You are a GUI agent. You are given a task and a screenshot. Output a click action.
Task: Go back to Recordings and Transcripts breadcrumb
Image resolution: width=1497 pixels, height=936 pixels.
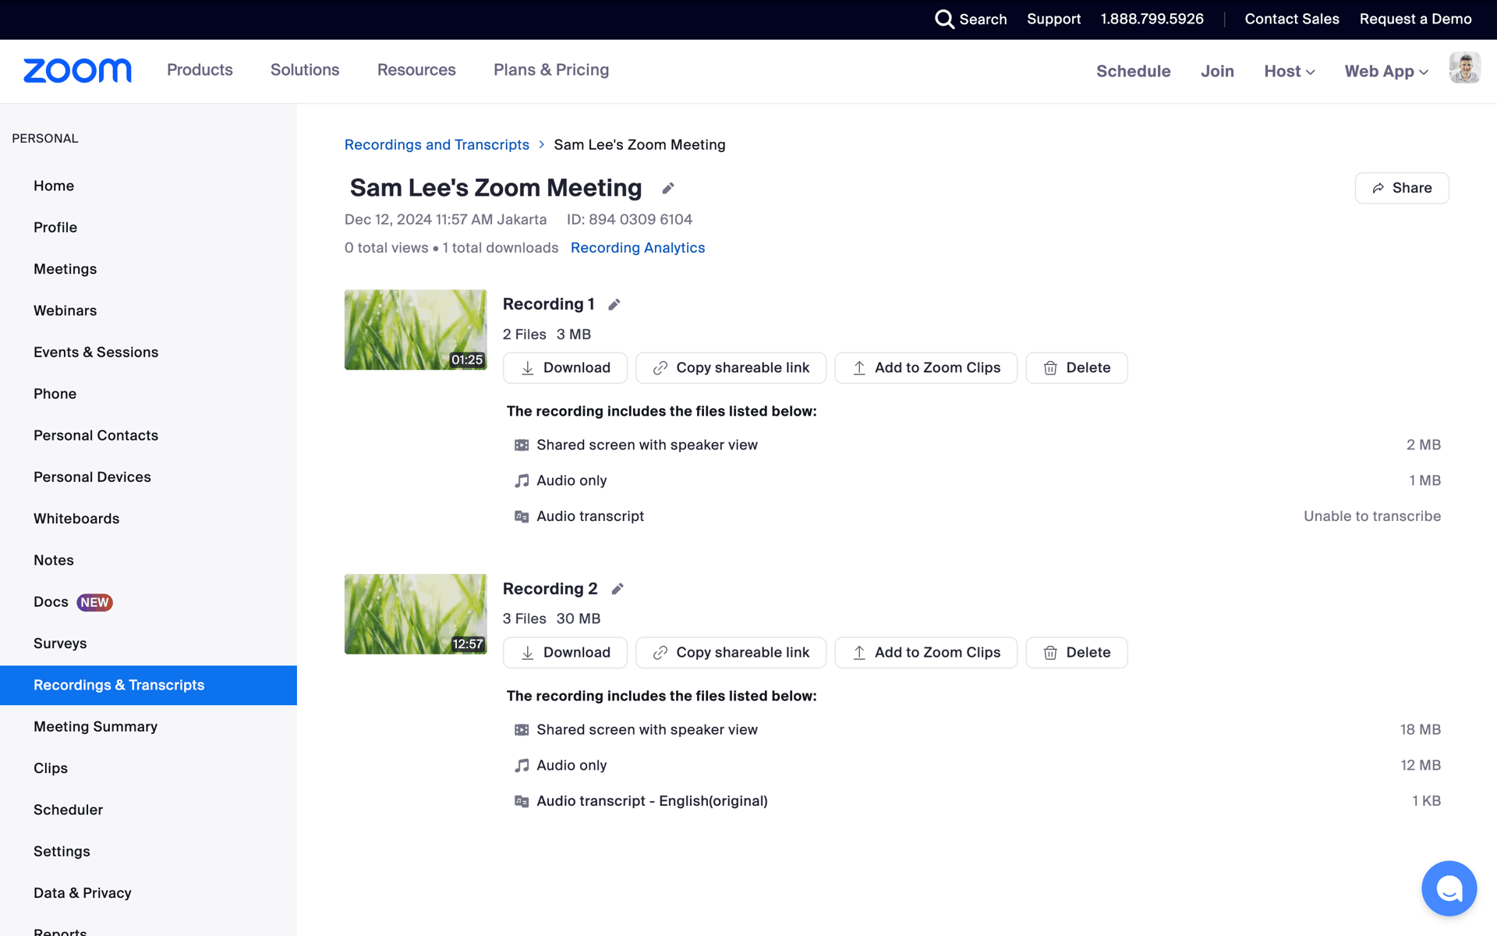tap(437, 145)
